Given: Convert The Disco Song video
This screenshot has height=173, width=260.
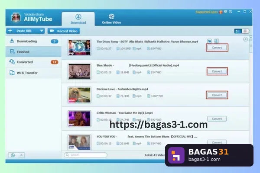Looking at the screenshot, I should 217,48.
